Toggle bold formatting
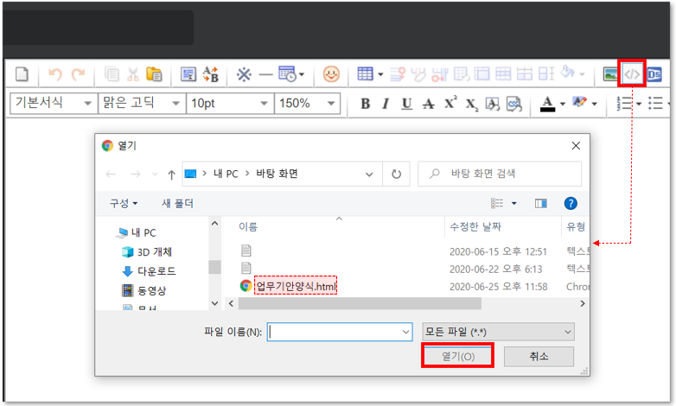The height and width of the screenshot is (406, 676). (x=365, y=104)
